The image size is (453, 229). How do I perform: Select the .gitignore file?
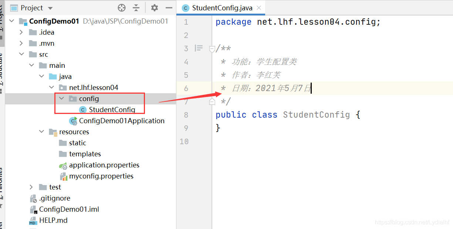54,198
